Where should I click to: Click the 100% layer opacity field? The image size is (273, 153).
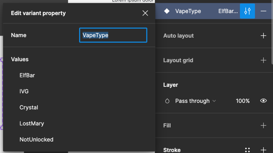click(243, 101)
